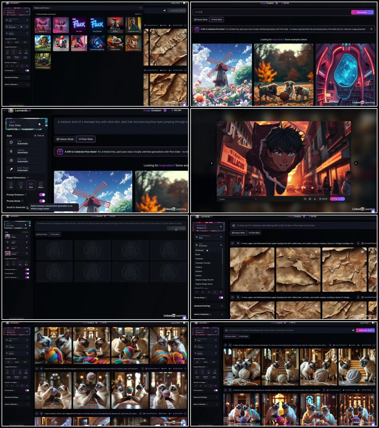Toggle Prompt Enhance in the loading placeholders panel
Screen dimensions: 379x428
[x=27, y=269]
